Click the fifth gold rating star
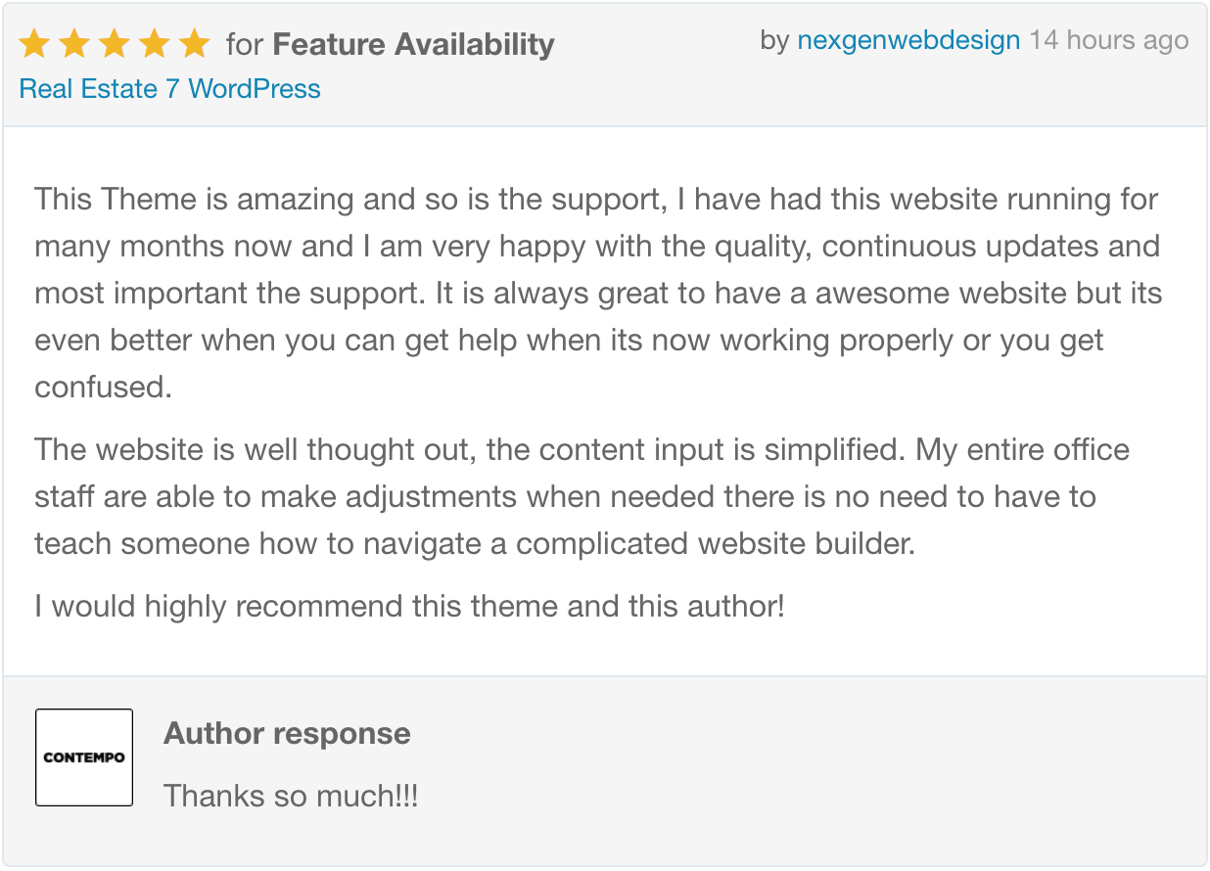The image size is (1210, 871). [x=195, y=44]
